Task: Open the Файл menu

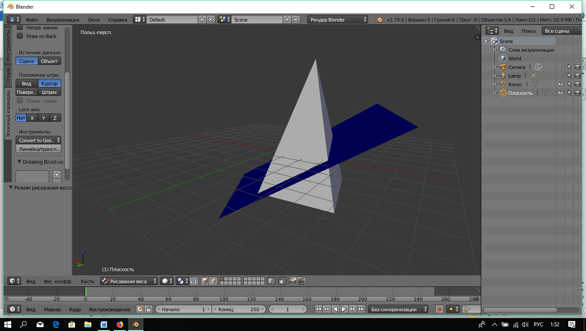Action: [31, 20]
